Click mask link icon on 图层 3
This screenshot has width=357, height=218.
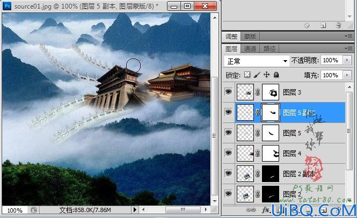click(258, 92)
